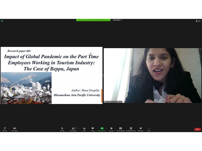The height and width of the screenshot is (151, 202).
Task: Expand arrow next to Participants
Action: (x=79, y=128)
